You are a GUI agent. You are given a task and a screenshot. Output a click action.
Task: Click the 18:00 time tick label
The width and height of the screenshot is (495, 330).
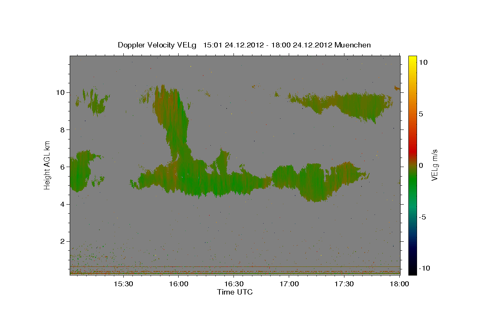point(399,284)
